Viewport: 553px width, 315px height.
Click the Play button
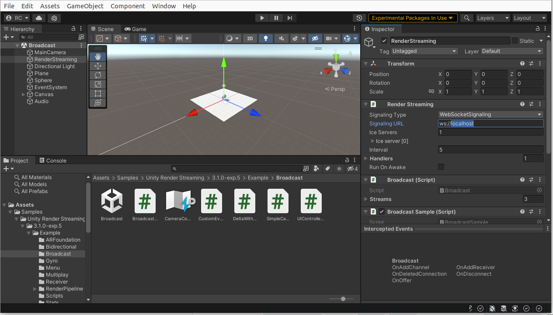[262, 18]
